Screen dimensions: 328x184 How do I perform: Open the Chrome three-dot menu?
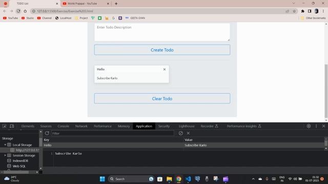(323, 11)
